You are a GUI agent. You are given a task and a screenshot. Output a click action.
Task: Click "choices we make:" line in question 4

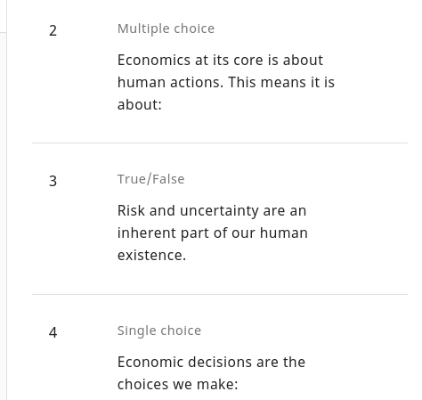tap(177, 384)
